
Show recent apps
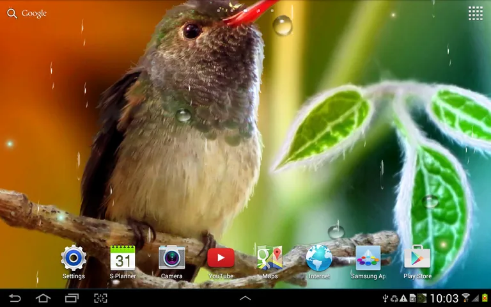click(x=72, y=298)
